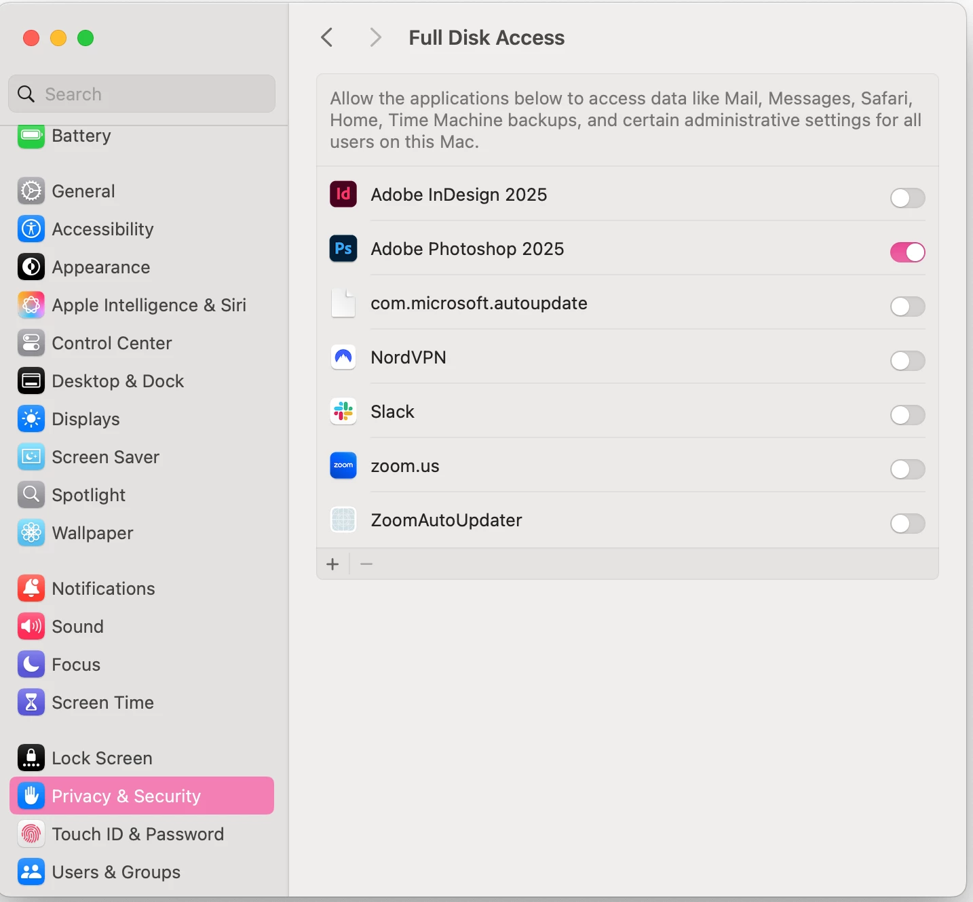Image resolution: width=973 pixels, height=902 pixels.
Task: Click the Focus moon icon
Action: (x=31, y=665)
